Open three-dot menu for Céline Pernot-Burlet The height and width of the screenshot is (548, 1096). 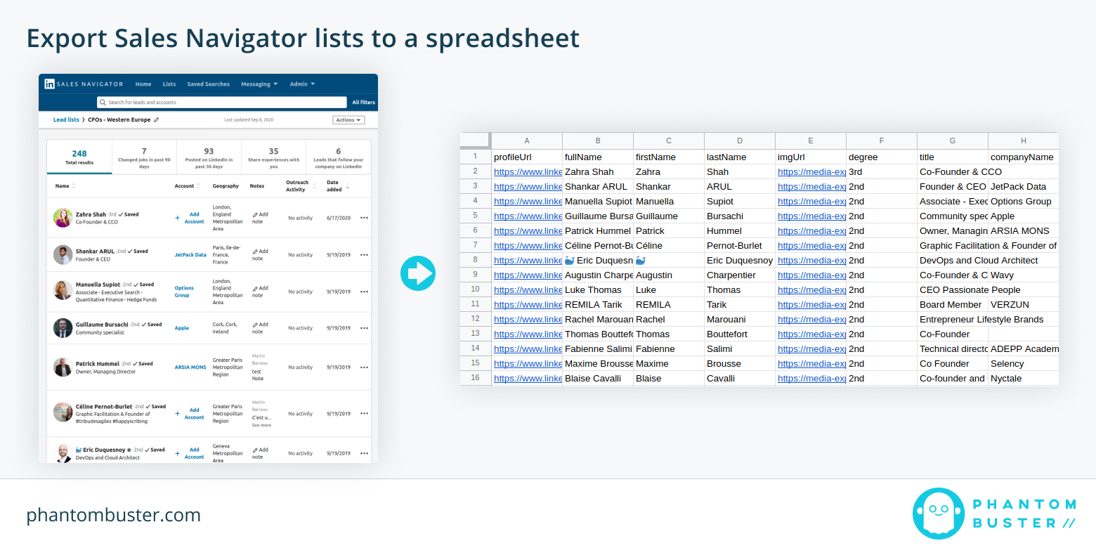tap(364, 414)
